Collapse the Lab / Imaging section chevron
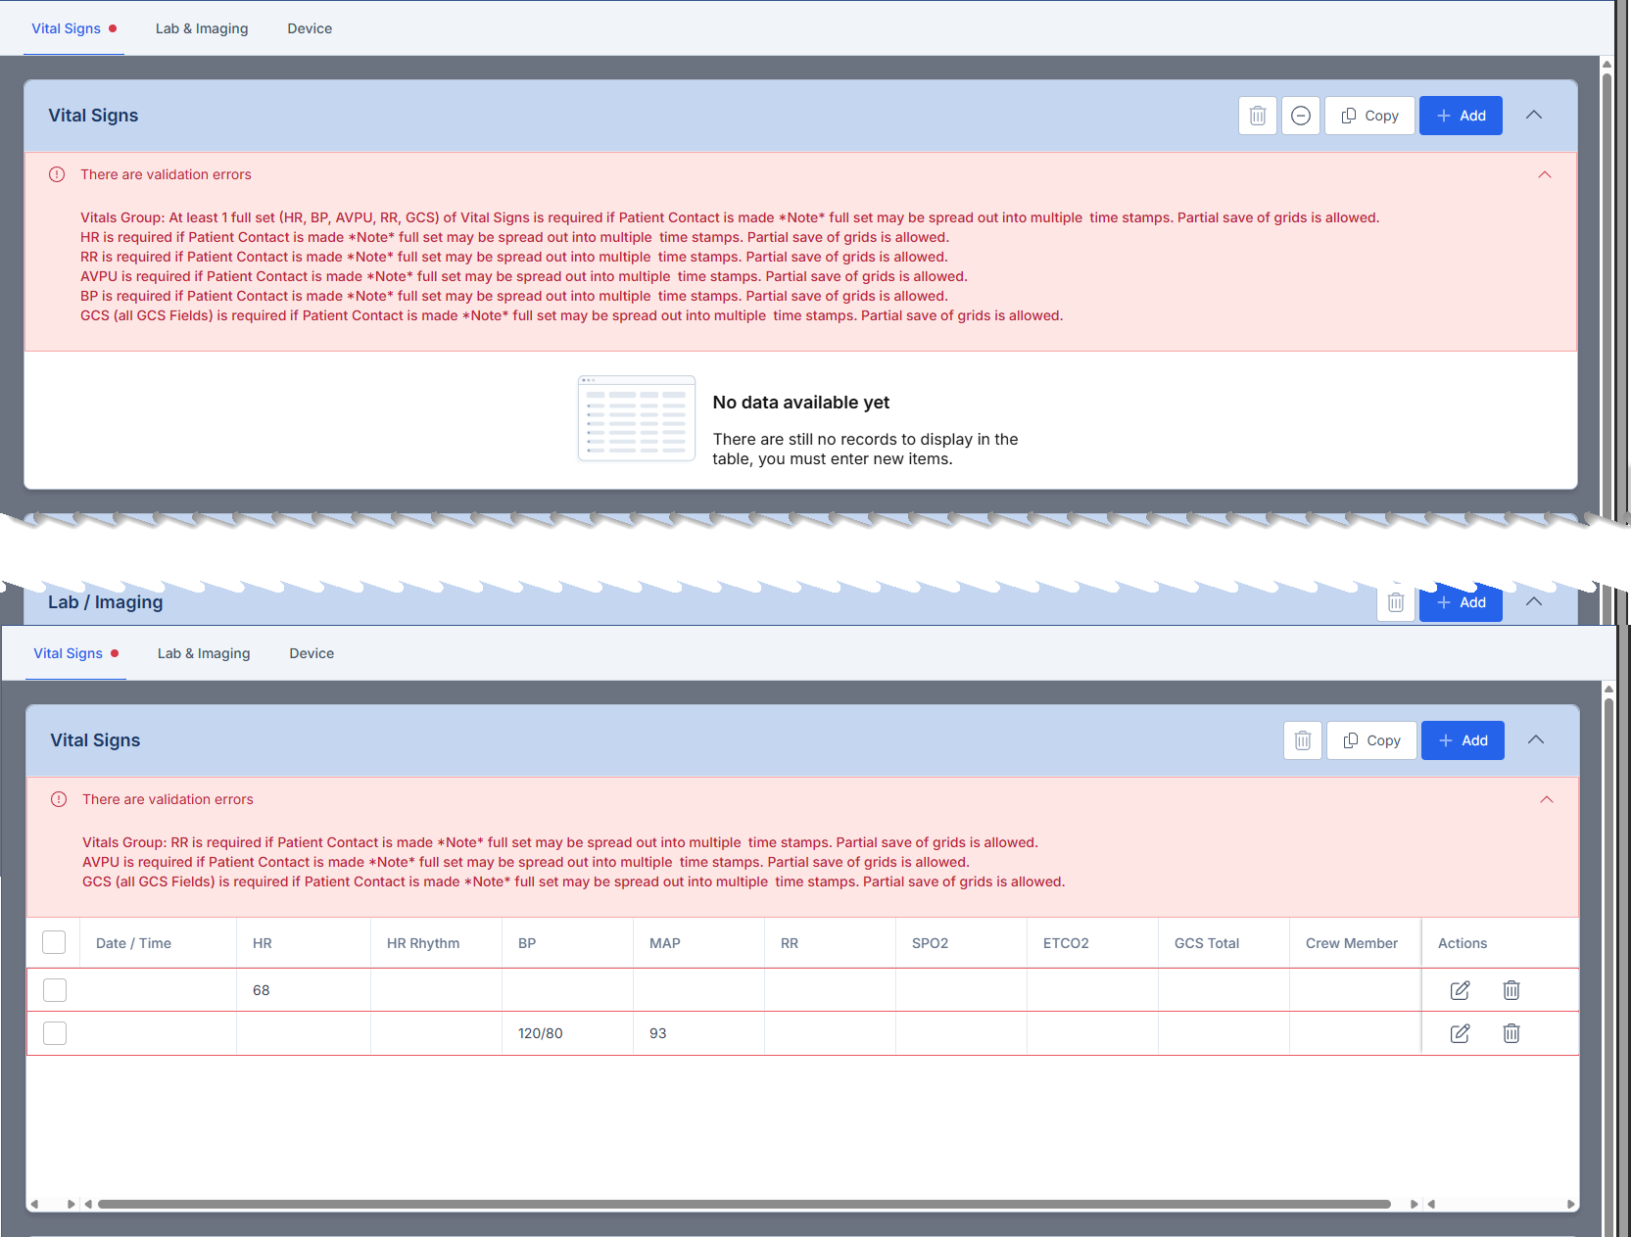Image resolution: width=1631 pixels, height=1237 pixels. [x=1534, y=601]
